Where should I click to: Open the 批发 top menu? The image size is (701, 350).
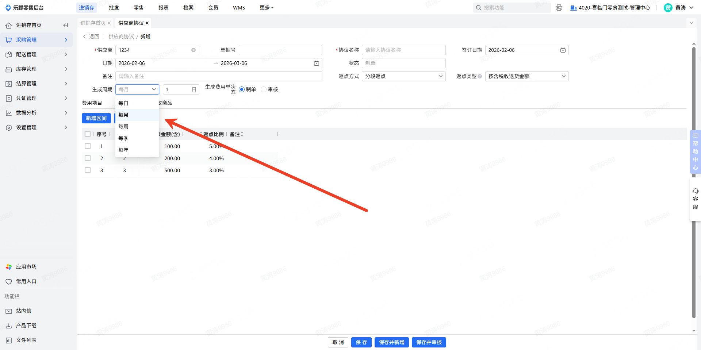114,8
